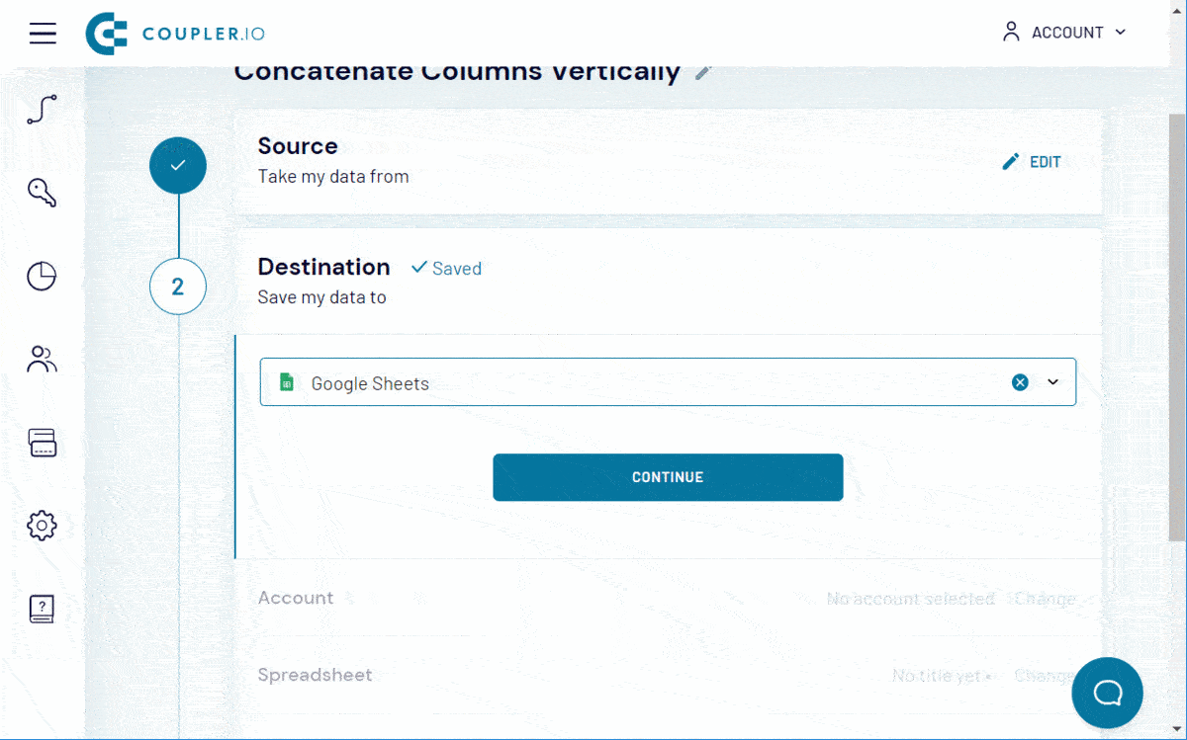Click EDIT on the Source step
Screen dimensions: 1187x740
pyautogui.click(x=1032, y=162)
